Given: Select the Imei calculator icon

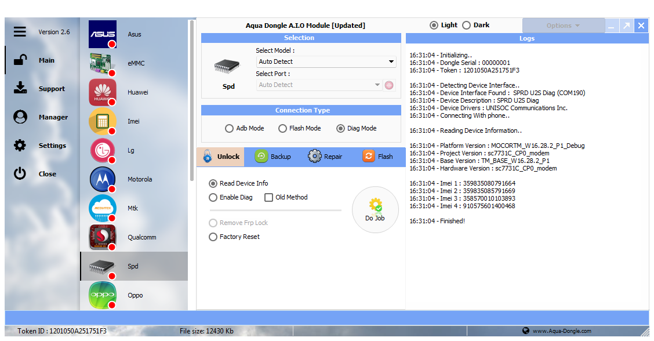Looking at the screenshot, I should click(x=103, y=121).
